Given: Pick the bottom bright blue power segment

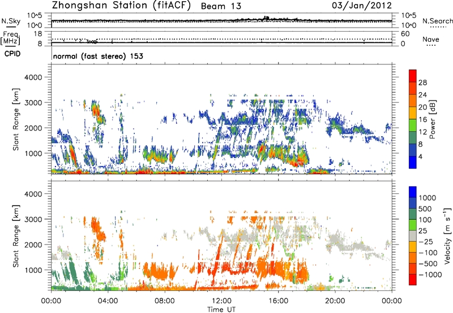Looking at the screenshot, I should click(413, 162).
